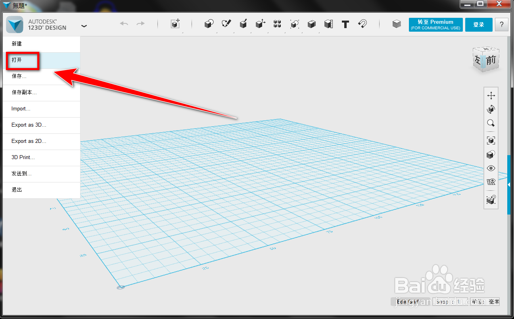The image size is (514, 319).
Task: Choose Import… from the menu
Action: pos(41,109)
